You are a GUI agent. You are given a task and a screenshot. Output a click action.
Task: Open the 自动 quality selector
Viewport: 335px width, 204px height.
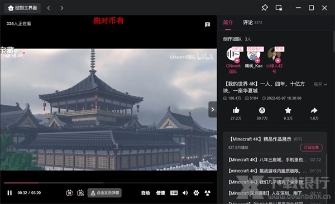click(x=145, y=193)
